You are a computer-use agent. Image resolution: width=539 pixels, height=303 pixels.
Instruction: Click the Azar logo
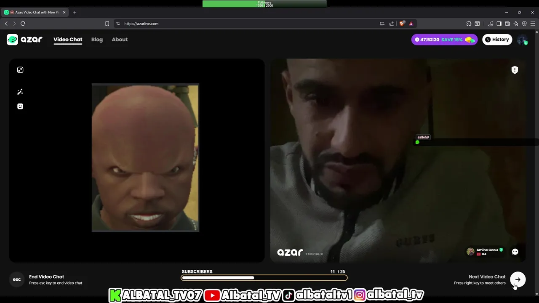(x=24, y=40)
